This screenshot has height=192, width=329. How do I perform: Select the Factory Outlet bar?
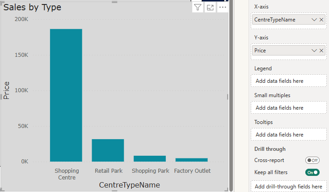pyautogui.click(x=192, y=160)
